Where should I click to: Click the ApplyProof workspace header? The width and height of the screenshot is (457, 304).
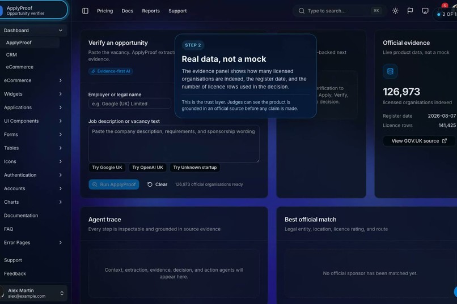click(x=33, y=10)
